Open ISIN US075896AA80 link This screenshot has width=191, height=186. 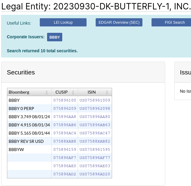pos(95,117)
